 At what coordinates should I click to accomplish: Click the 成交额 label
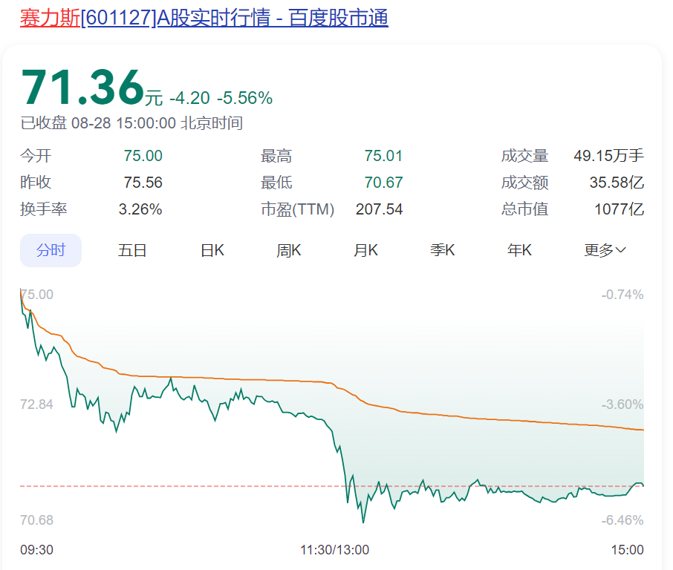pos(524,183)
